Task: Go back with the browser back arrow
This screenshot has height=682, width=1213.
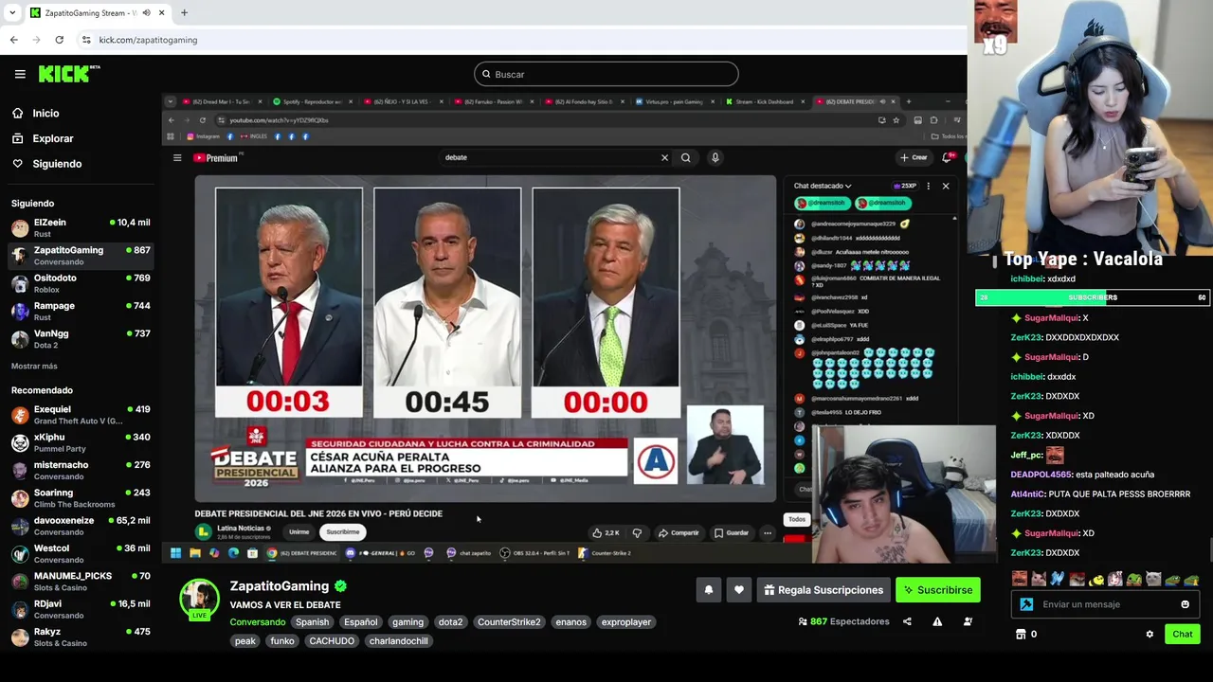Action: click(x=14, y=40)
